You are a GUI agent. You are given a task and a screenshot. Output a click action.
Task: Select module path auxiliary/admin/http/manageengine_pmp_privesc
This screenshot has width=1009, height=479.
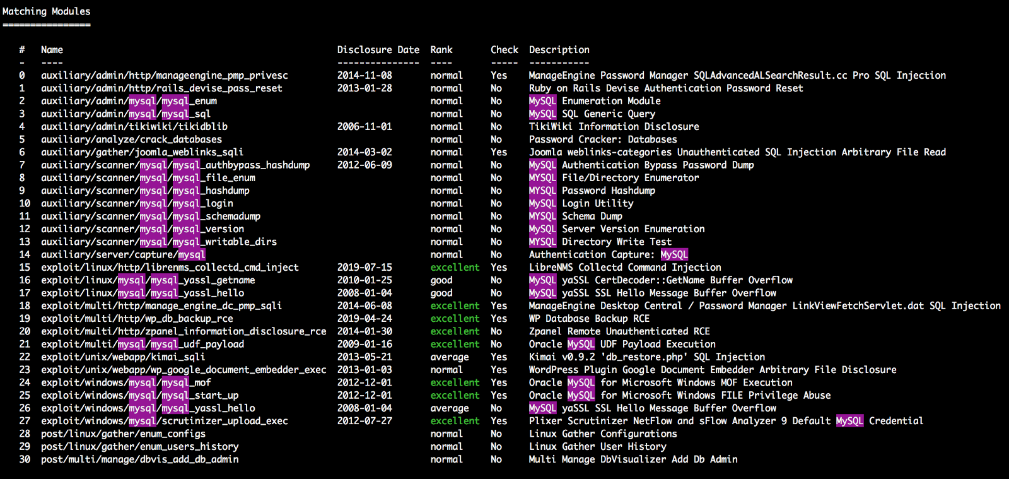coord(165,76)
